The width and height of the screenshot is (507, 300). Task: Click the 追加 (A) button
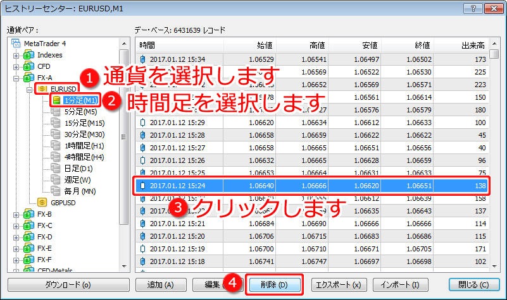click(x=161, y=285)
